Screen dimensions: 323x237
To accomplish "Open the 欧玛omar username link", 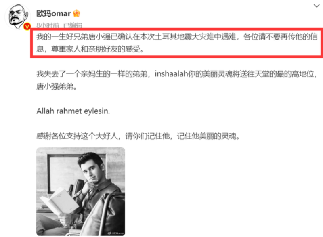I will 53,14.
